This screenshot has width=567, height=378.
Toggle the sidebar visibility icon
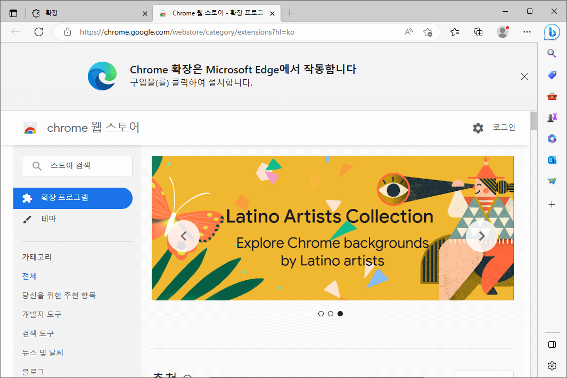click(x=552, y=345)
